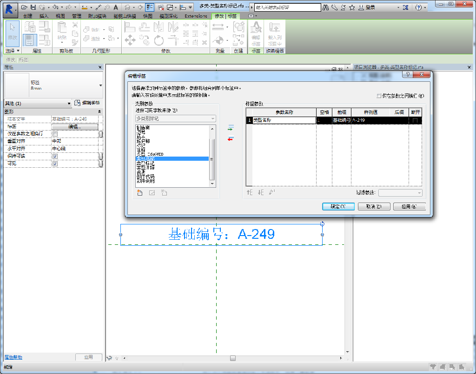This screenshot has width=476, height=374.
Task: Open the 属性帮助 link
Action: [13, 357]
